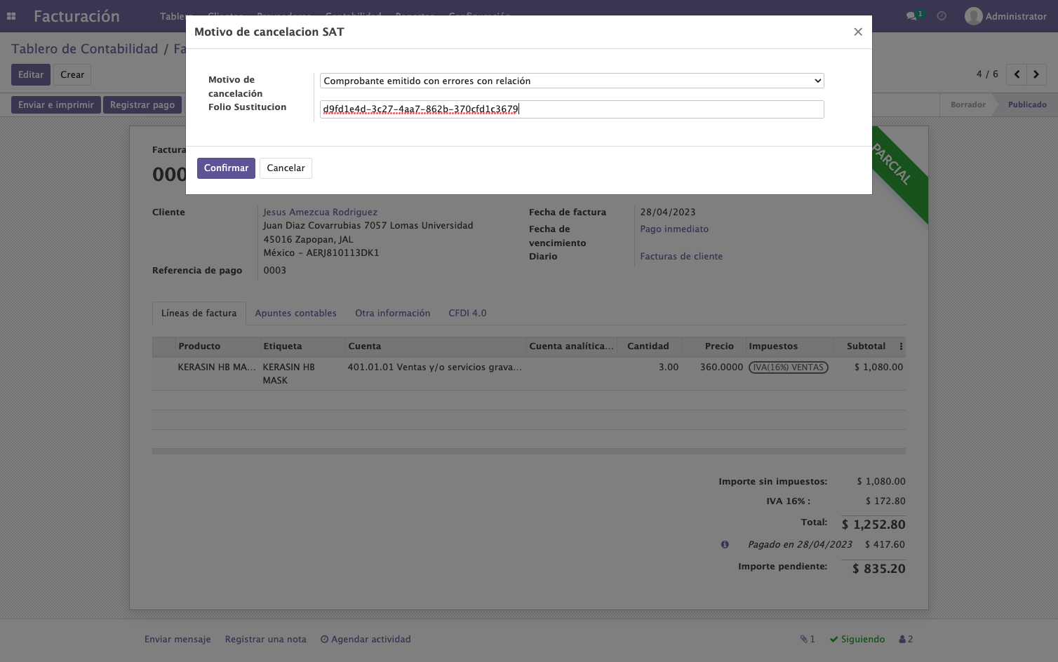Click the Facturación app title
1058x662 pixels.
(x=76, y=16)
